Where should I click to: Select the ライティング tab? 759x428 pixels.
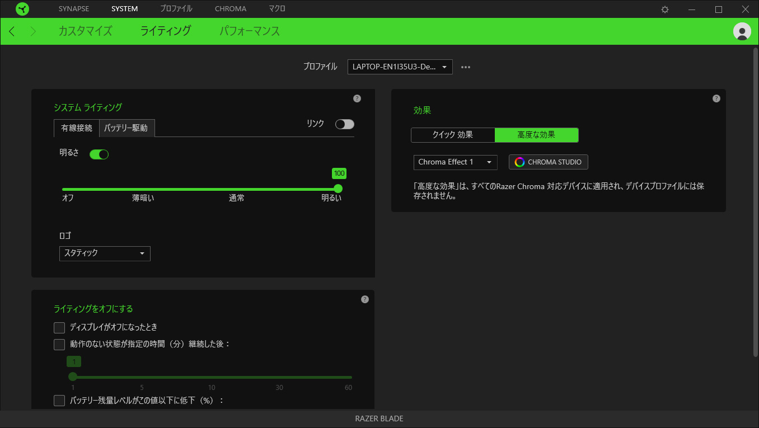coord(166,31)
